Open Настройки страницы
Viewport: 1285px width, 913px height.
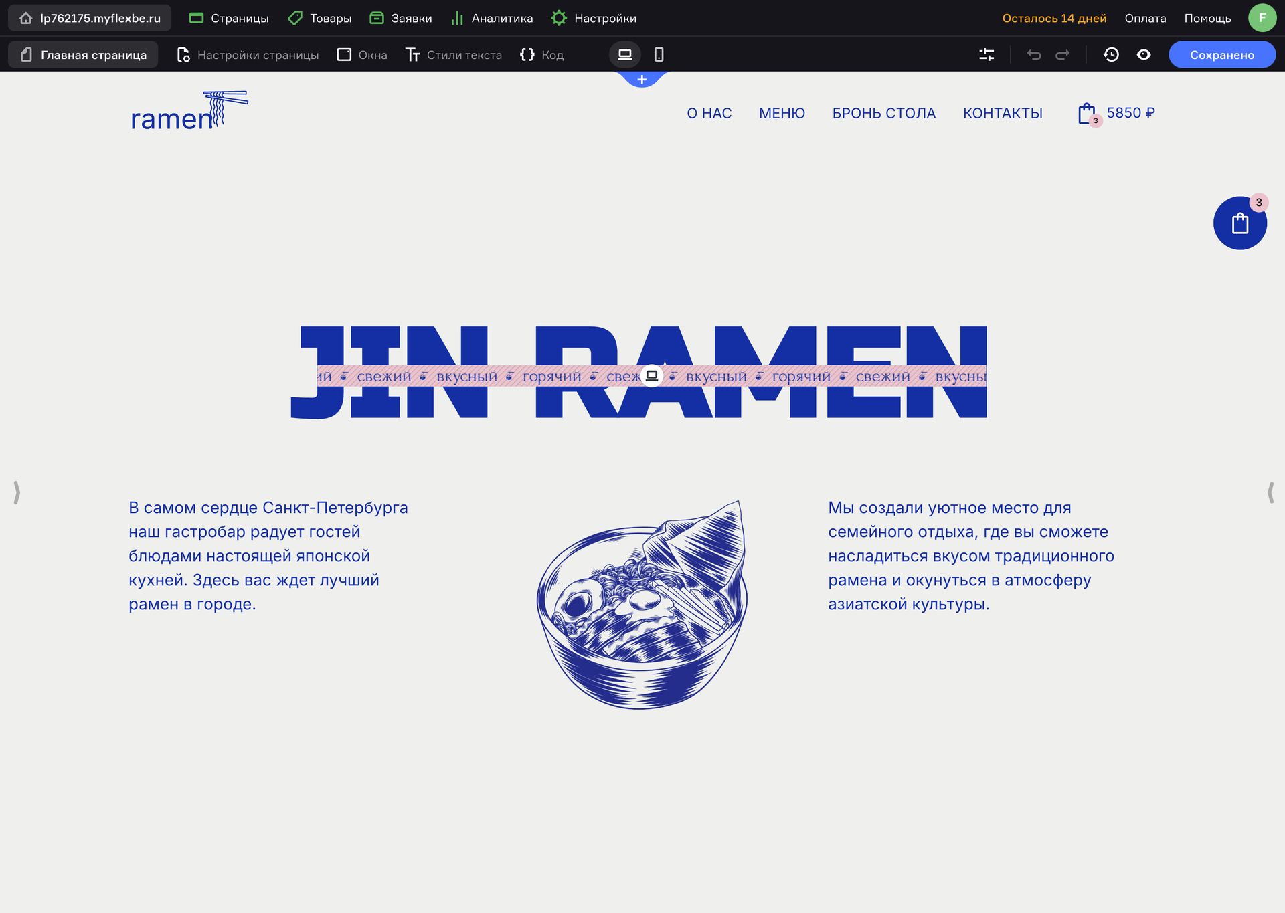[248, 54]
